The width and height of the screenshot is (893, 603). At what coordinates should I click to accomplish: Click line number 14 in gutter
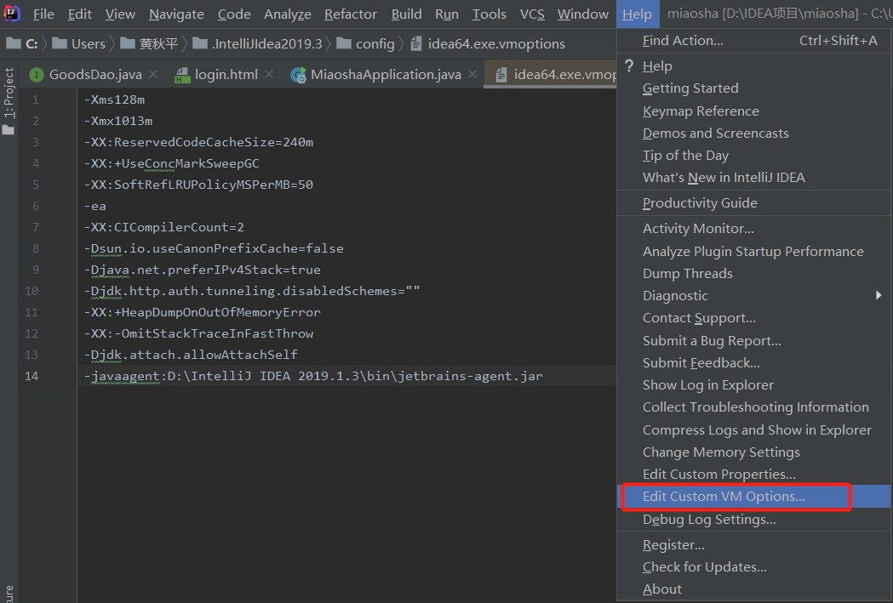(31, 376)
